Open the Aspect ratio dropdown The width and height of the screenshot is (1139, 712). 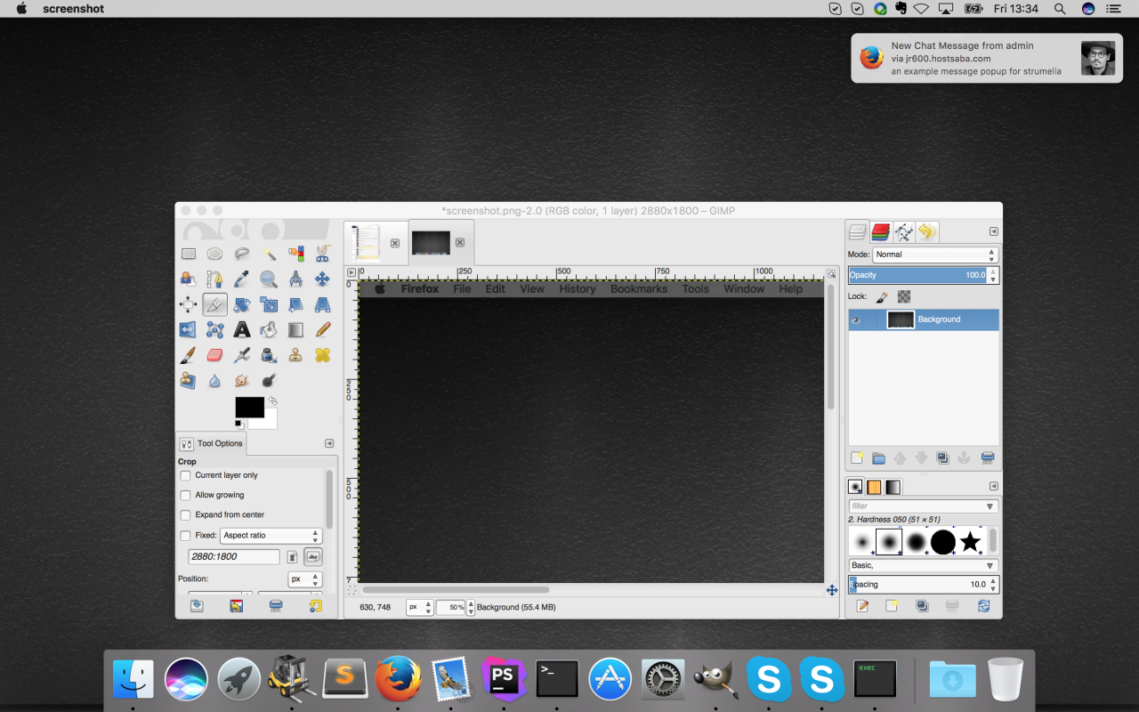[271, 536]
